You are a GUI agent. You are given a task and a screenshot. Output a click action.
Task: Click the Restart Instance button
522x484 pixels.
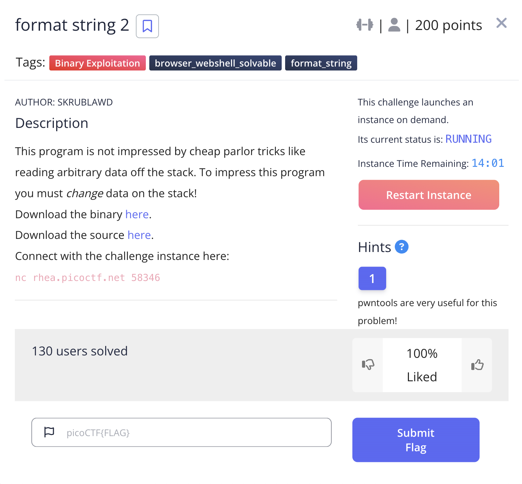pyautogui.click(x=429, y=195)
